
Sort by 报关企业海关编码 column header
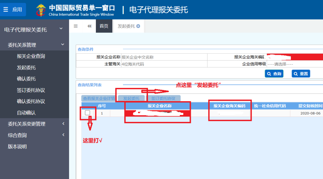pos(230,106)
